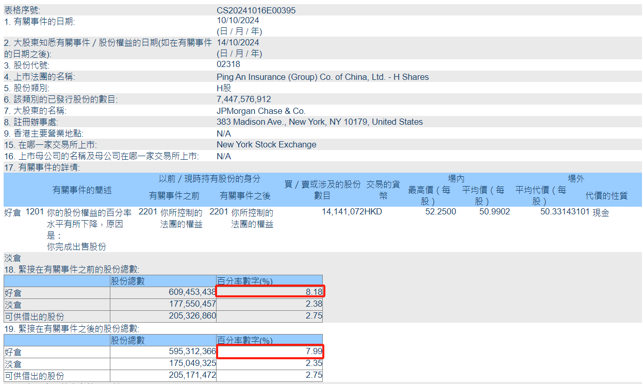The height and width of the screenshot is (384, 643).
Task: Click the highlighted 8.18 long position percentage
Action: pyautogui.click(x=314, y=292)
